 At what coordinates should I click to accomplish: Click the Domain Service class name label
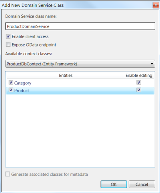pos(31,16)
